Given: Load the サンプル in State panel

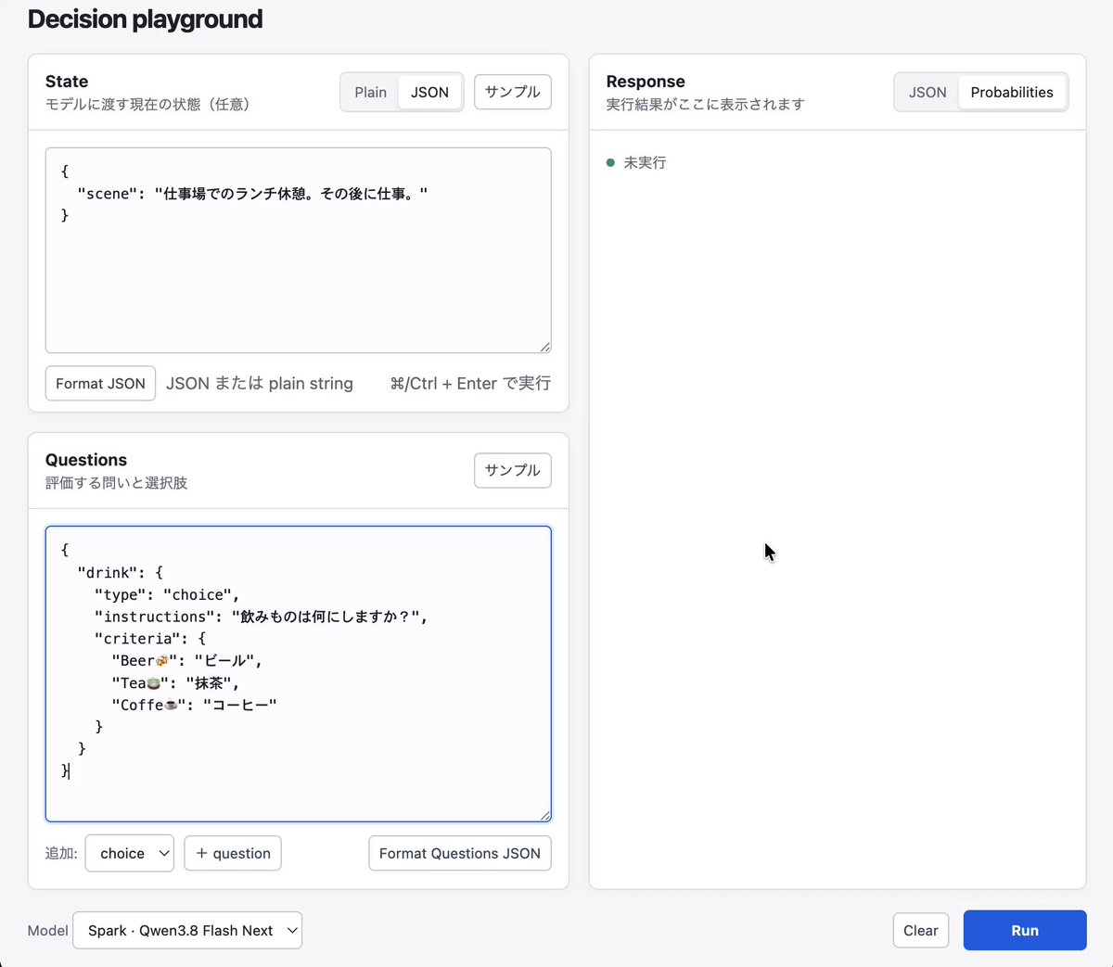Looking at the screenshot, I should pos(513,92).
